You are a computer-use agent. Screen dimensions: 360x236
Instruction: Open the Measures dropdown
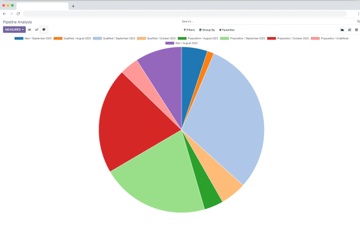point(15,29)
